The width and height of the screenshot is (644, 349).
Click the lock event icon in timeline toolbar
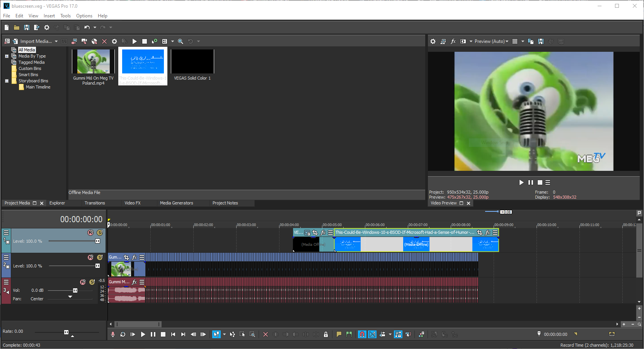click(326, 334)
